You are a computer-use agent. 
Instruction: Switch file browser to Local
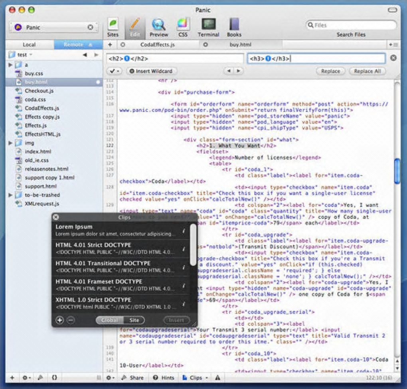coord(29,45)
